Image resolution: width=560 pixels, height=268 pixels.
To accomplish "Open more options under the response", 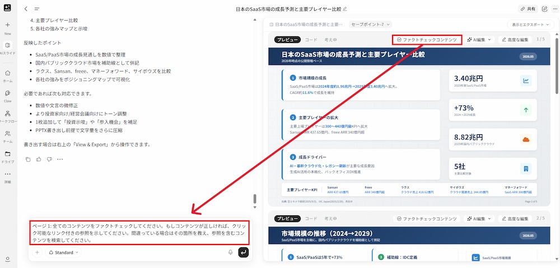I will click(60, 159).
